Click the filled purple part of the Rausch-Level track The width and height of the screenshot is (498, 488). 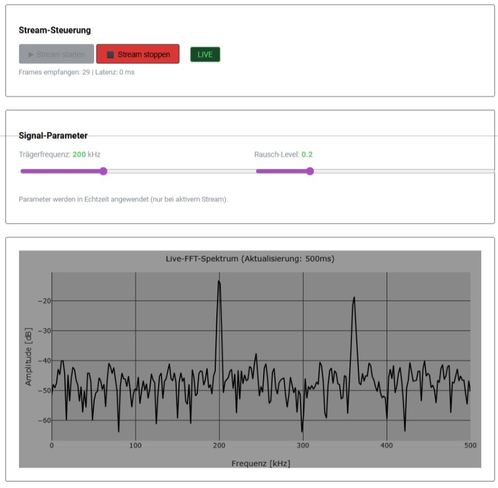(282, 171)
